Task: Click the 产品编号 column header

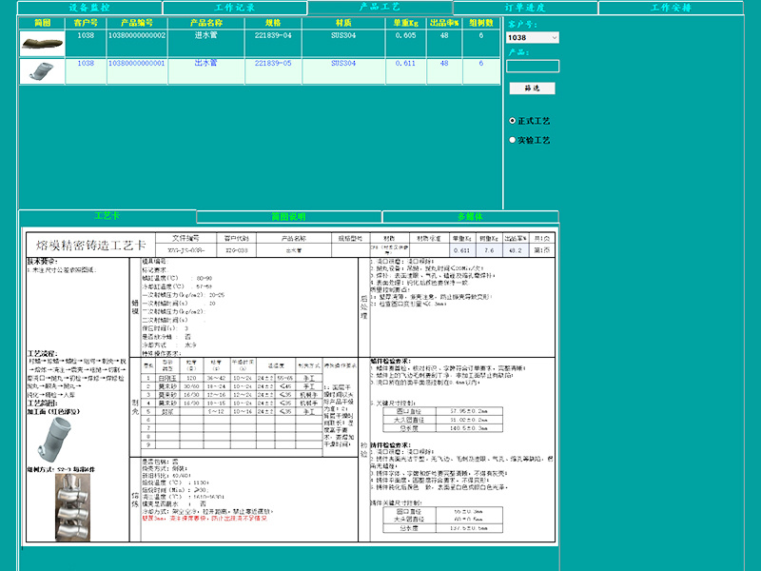Action: pyautogui.click(x=137, y=23)
